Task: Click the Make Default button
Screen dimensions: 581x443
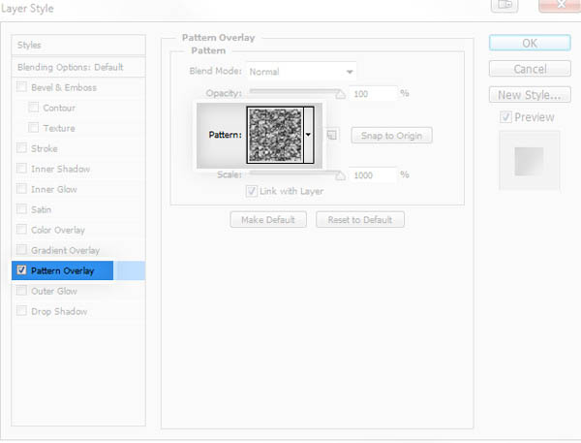Action: (x=268, y=220)
